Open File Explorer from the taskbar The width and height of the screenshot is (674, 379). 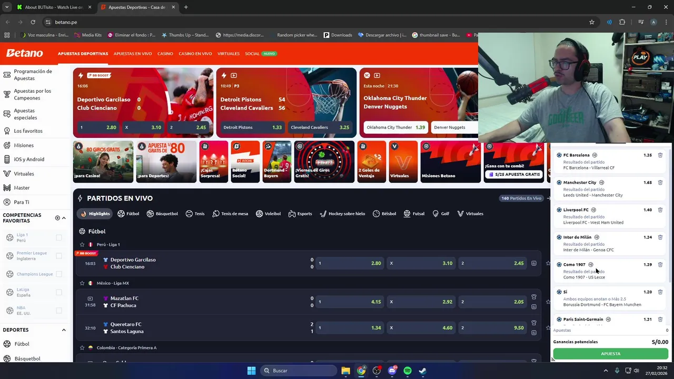346,371
